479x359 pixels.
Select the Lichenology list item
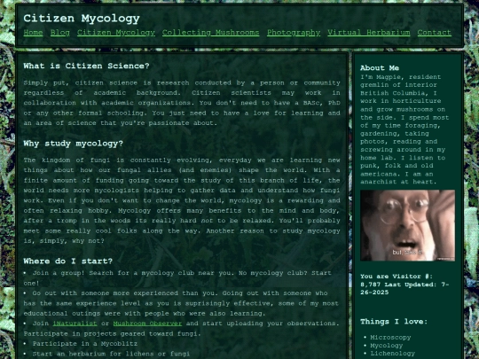click(x=393, y=354)
